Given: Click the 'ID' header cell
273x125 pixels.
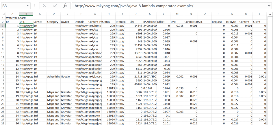Looking at the screenshot, I should 12,22.
